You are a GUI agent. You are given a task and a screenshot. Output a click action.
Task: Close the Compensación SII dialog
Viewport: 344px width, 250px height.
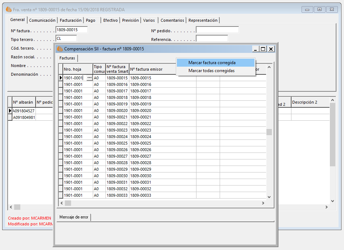[271, 49]
